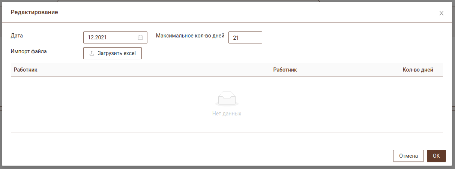Click the Кол-во дней column header

click(x=418, y=70)
